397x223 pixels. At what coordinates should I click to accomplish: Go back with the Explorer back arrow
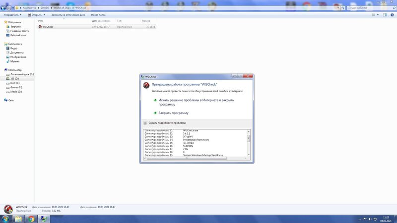(3, 8)
